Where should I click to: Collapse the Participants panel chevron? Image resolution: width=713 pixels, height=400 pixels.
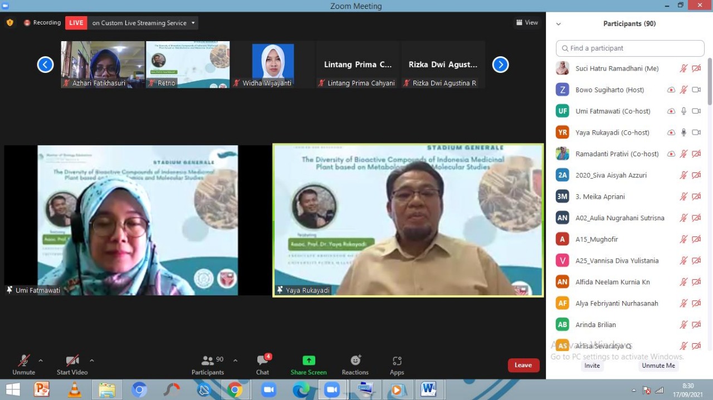[x=559, y=24]
